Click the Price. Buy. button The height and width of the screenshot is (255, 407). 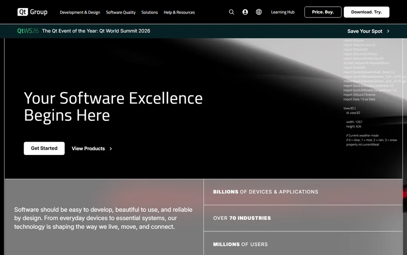323,12
